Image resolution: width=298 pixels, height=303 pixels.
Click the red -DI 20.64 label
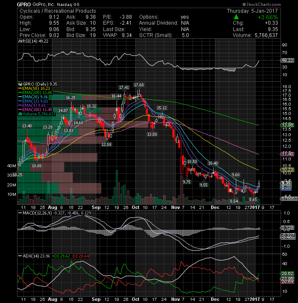coord(80,256)
